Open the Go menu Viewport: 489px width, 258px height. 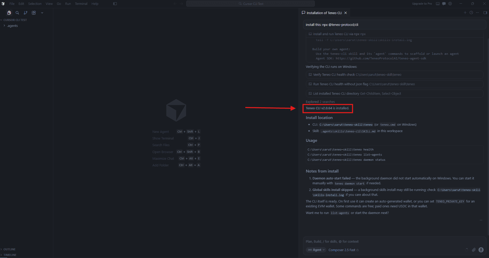click(x=59, y=4)
